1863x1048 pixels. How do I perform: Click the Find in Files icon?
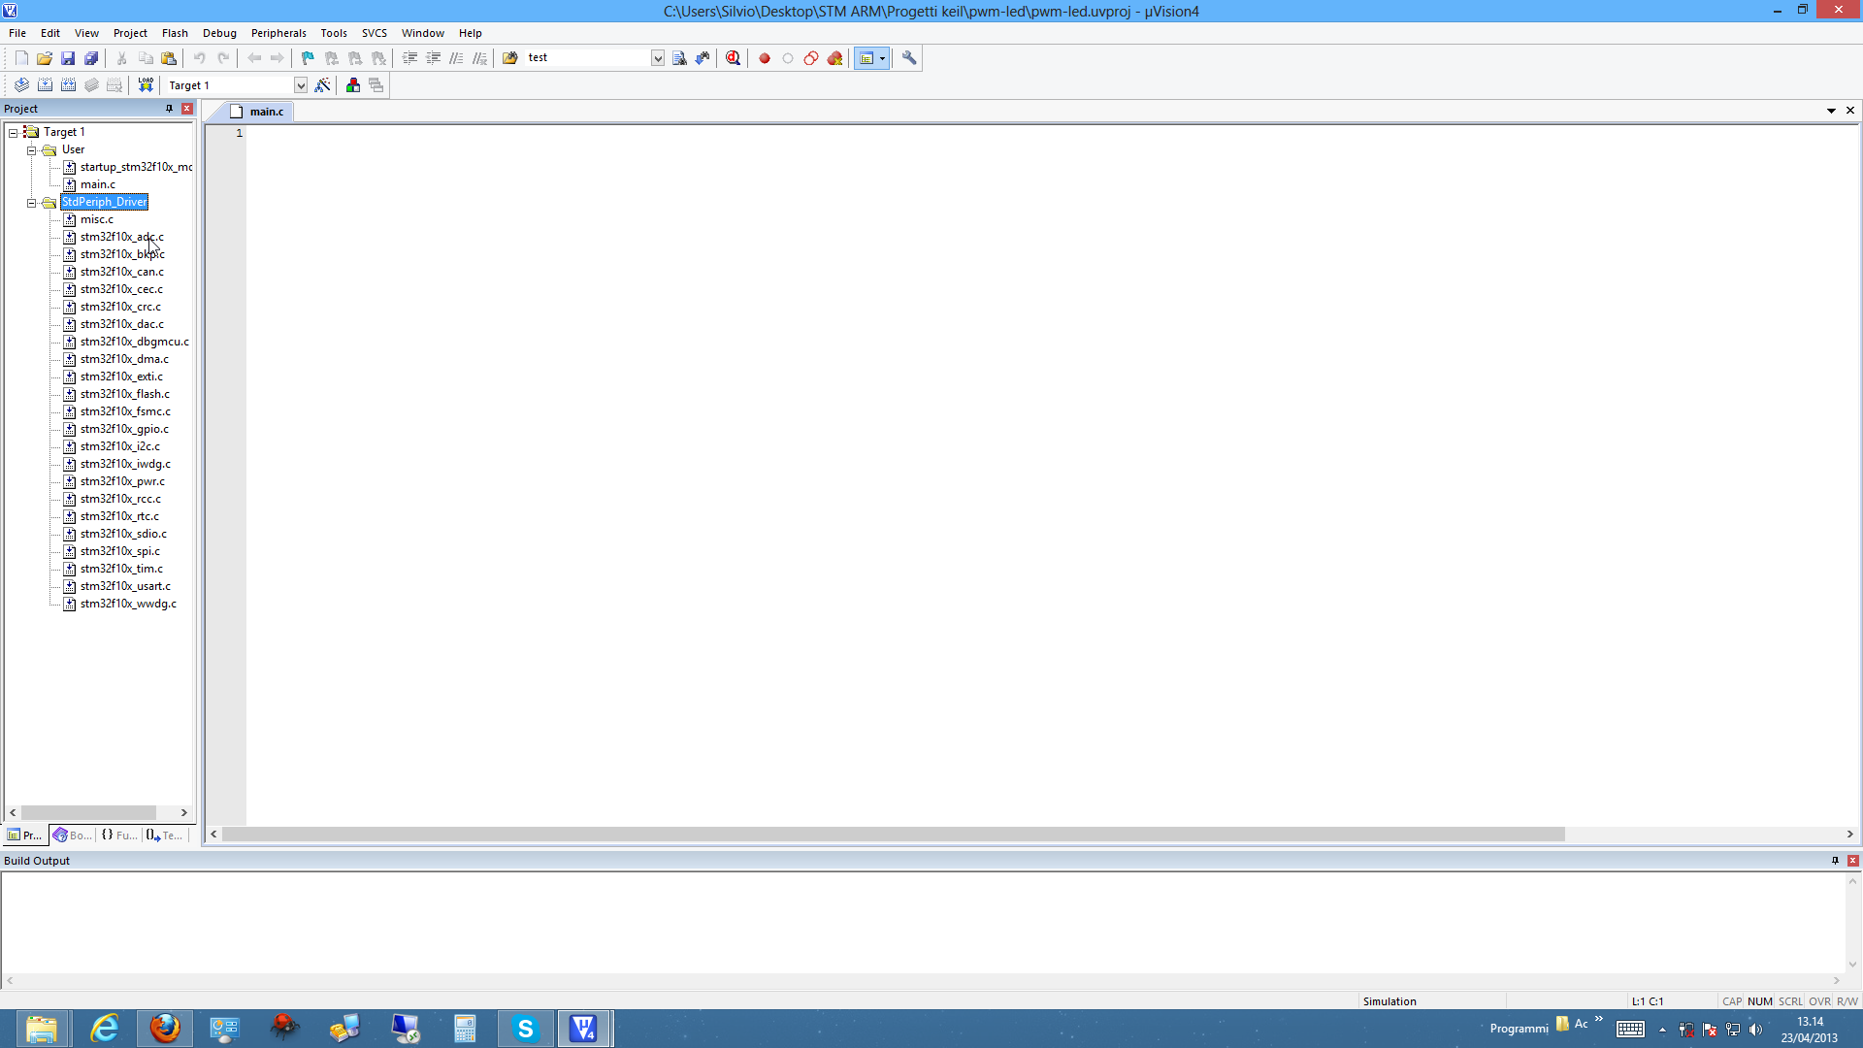pos(509,58)
